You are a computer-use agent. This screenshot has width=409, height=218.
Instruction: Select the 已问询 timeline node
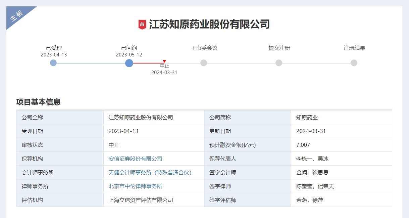coord(129,63)
